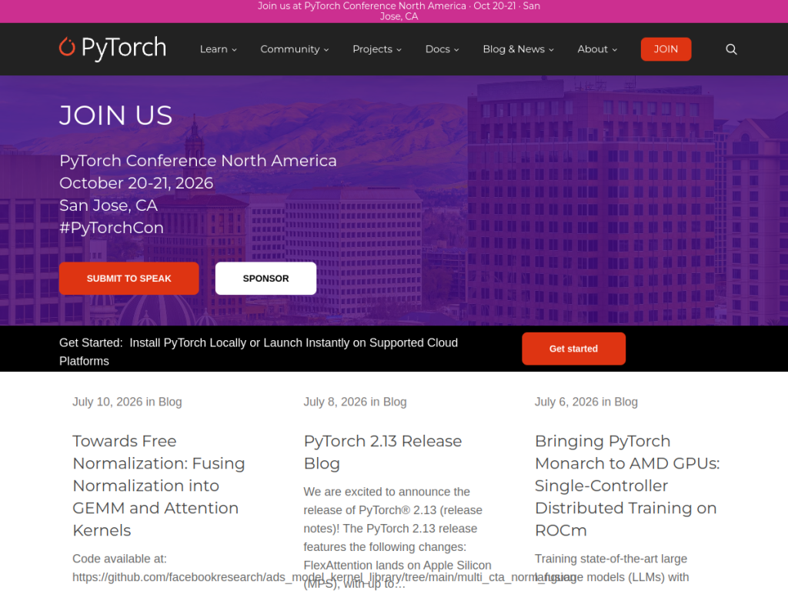Open the Bringing PyTorch Monarch to AMD post
Image resolution: width=788 pixels, height=591 pixels.
[627, 486]
